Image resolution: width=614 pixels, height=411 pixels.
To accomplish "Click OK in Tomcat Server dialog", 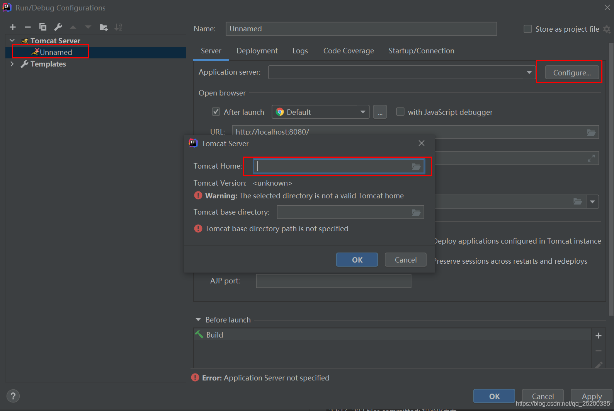I will (357, 260).
